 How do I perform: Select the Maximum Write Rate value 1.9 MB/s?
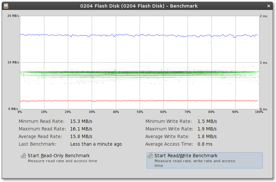(207, 129)
